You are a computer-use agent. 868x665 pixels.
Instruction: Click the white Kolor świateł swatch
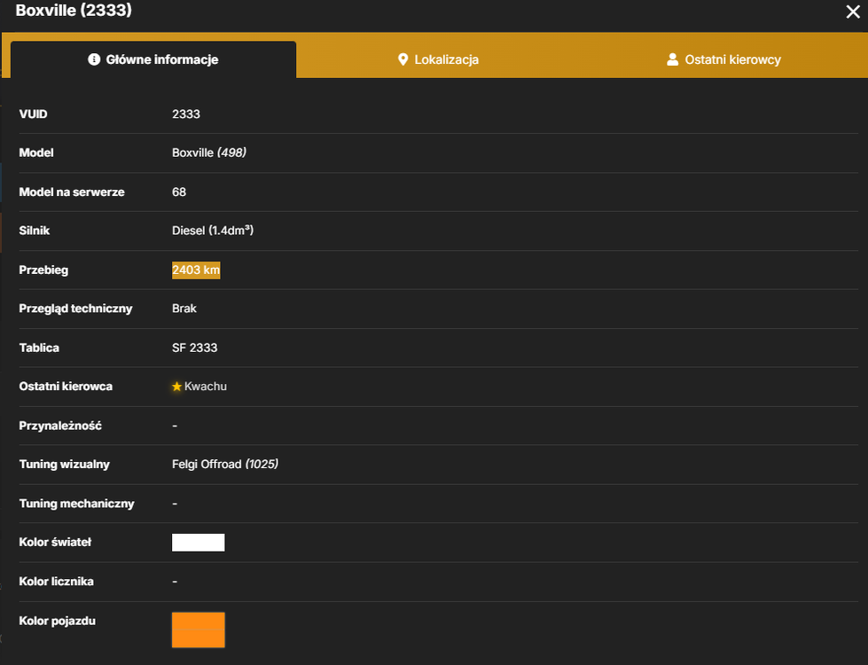coord(199,543)
